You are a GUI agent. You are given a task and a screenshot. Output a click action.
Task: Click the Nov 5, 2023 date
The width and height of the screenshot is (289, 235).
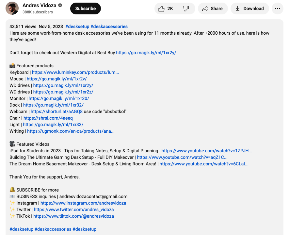coord(51,26)
